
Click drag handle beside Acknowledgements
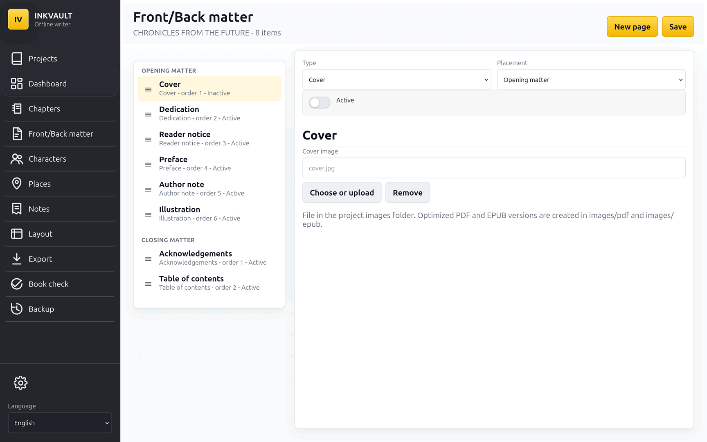point(149,259)
